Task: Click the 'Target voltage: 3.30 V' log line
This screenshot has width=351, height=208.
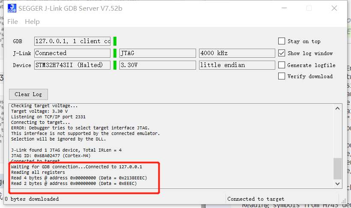Action: click(x=39, y=111)
